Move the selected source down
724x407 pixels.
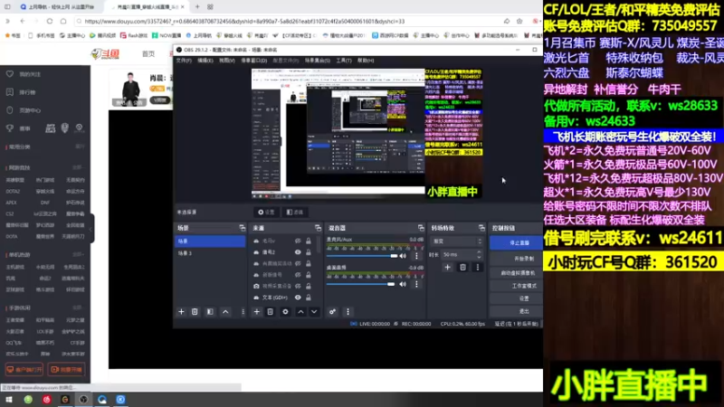pos(314,312)
